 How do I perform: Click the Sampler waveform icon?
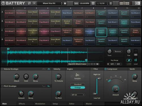78,75
